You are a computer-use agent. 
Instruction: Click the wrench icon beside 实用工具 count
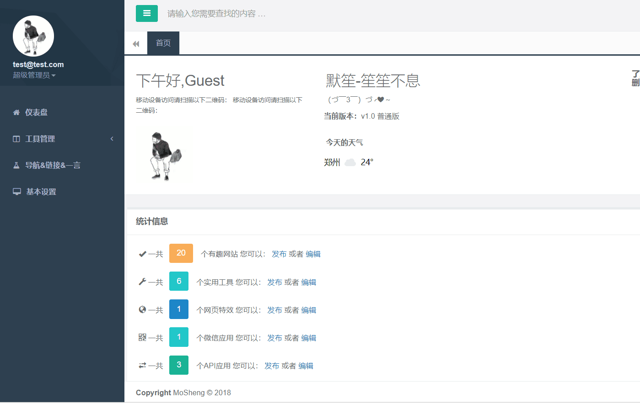coord(142,282)
